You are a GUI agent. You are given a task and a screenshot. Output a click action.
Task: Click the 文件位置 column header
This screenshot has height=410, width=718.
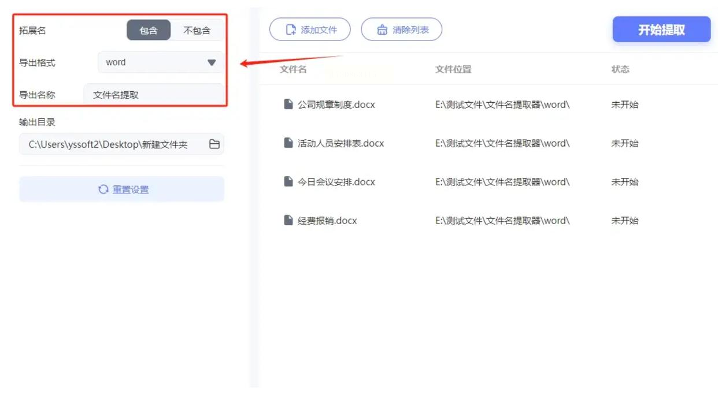pos(453,69)
